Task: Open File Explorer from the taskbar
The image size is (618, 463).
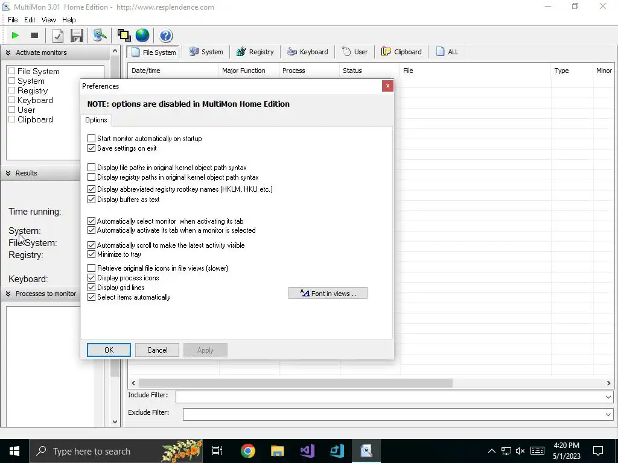Action: pyautogui.click(x=278, y=451)
